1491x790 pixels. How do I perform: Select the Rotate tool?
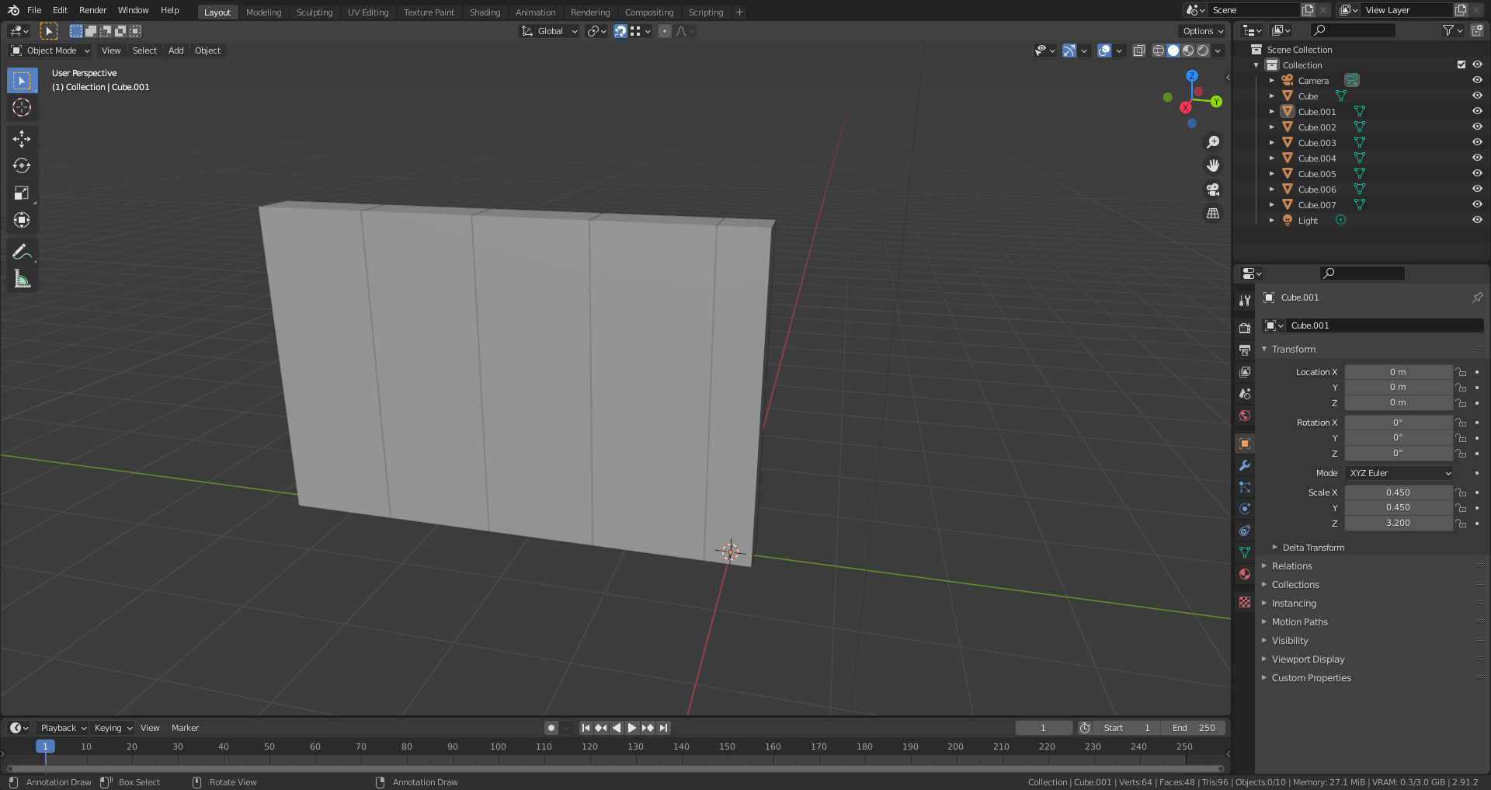pos(22,166)
